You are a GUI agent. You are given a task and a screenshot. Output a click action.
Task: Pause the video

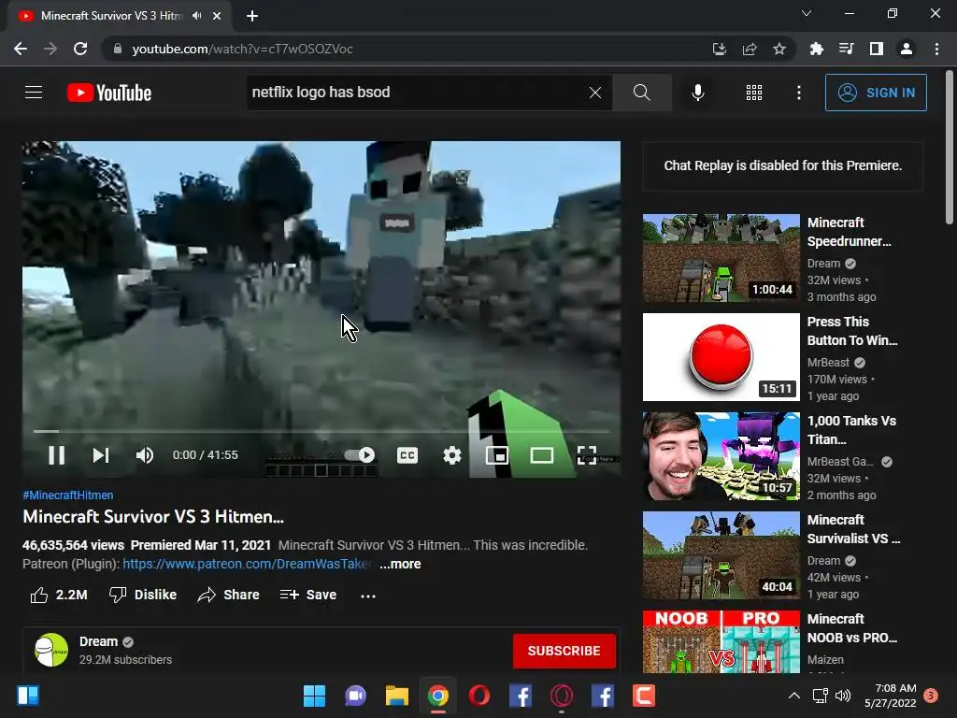(x=56, y=455)
